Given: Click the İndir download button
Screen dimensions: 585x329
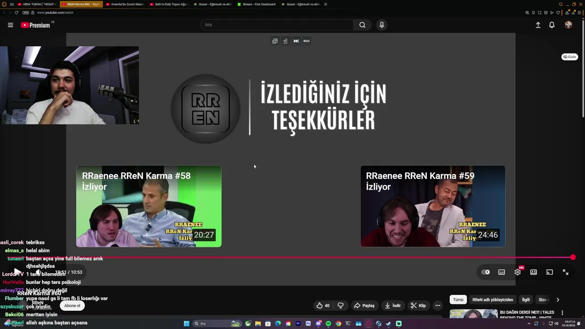Looking at the screenshot, I should pyautogui.click(x=393, y=306).
